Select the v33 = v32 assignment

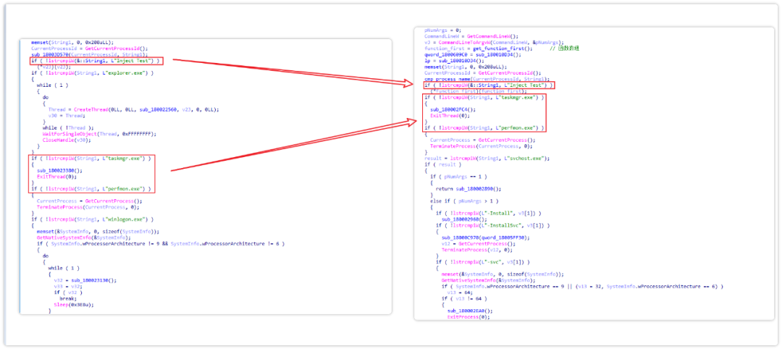[x=68, y=286]
